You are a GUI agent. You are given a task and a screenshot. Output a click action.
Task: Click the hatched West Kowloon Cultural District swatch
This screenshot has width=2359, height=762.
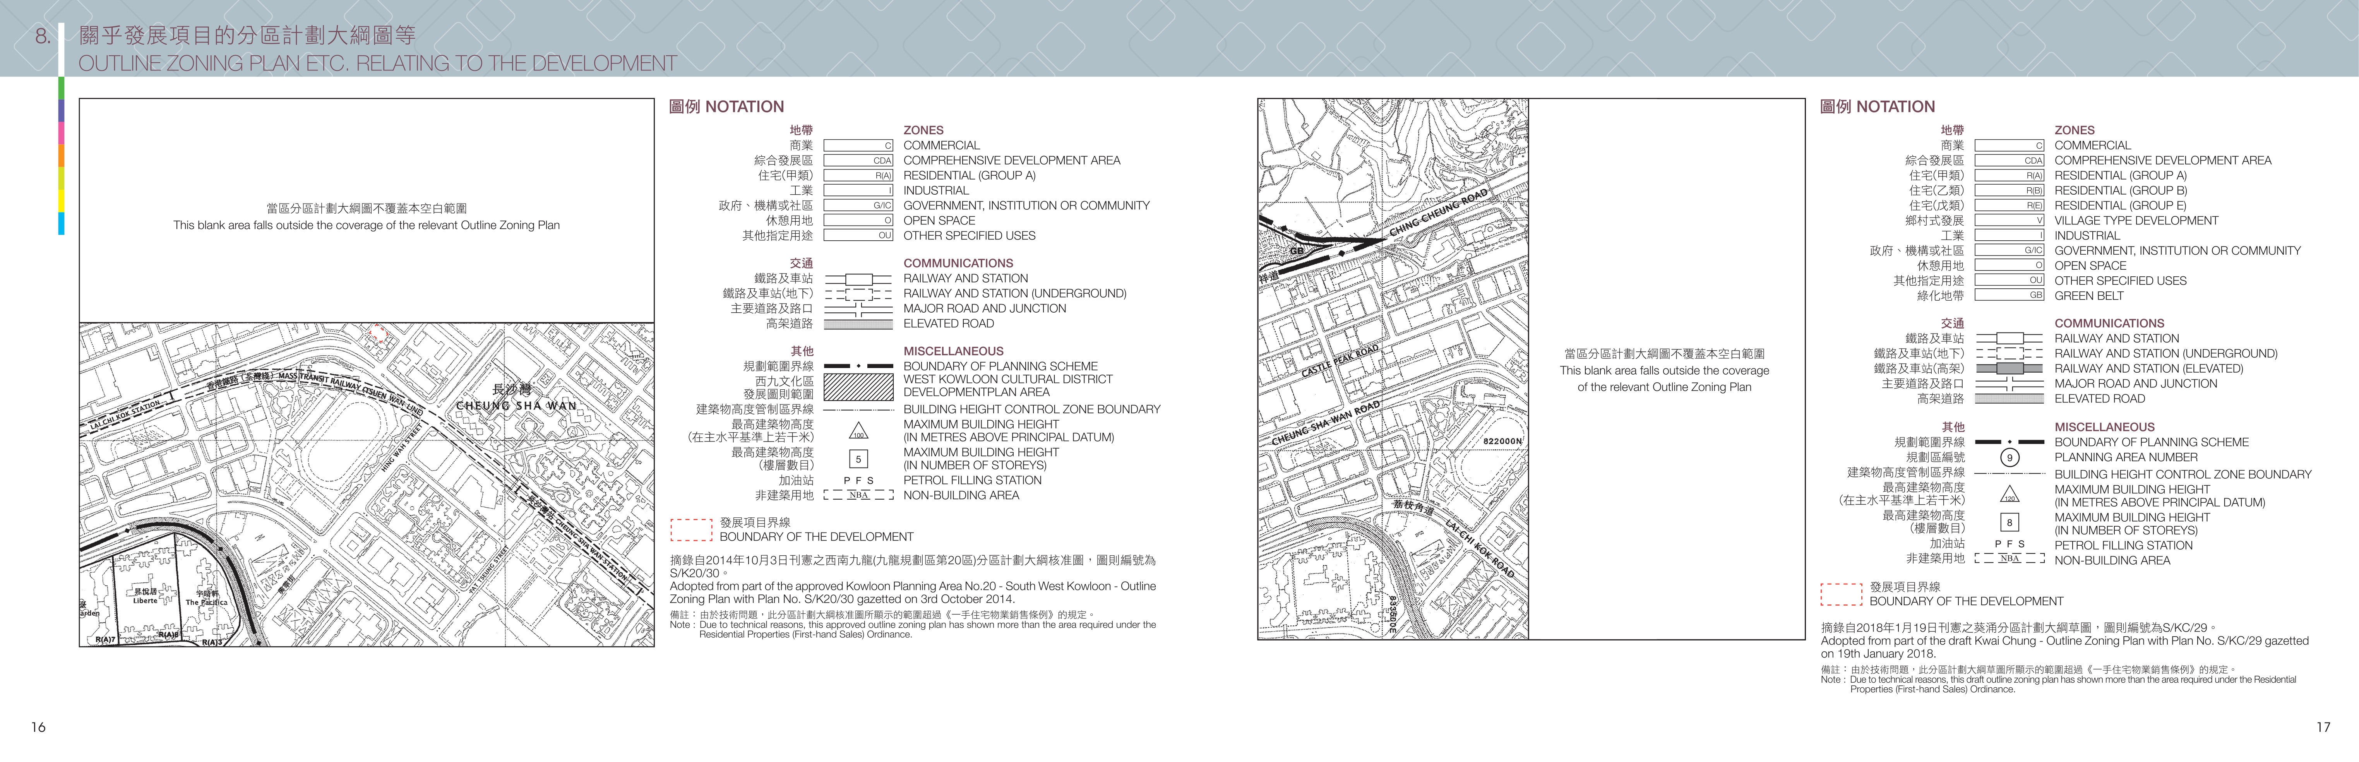point(858,387)
